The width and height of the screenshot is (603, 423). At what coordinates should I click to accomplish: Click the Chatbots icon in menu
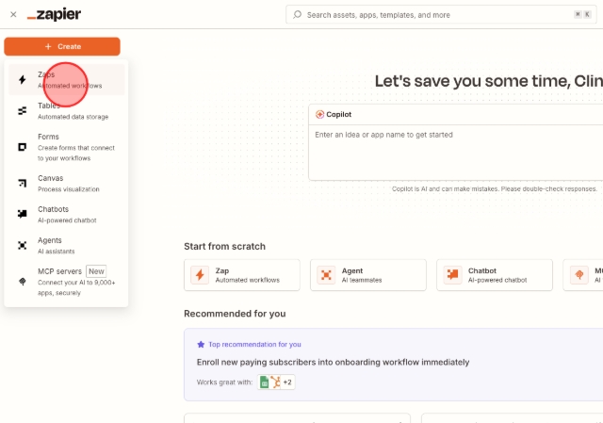(x=23, y=214)
